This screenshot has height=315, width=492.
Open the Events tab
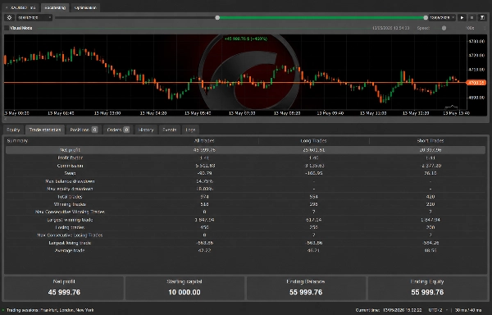point(170,130)
